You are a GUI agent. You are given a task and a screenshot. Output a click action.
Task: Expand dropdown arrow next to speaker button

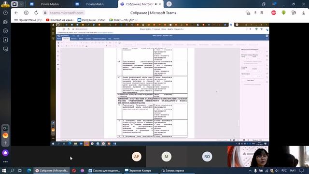pyautogui.click(x=21, y=4)
